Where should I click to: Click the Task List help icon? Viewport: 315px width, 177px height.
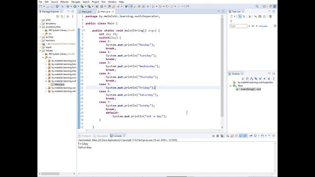point(275,26)
